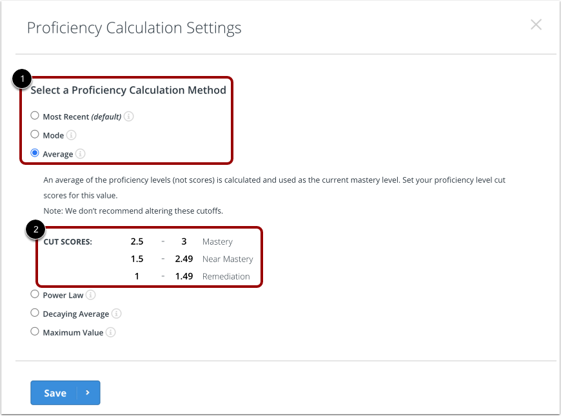Select the Average calculation method
The image size is (561, 416).
[x=35, y=153]
